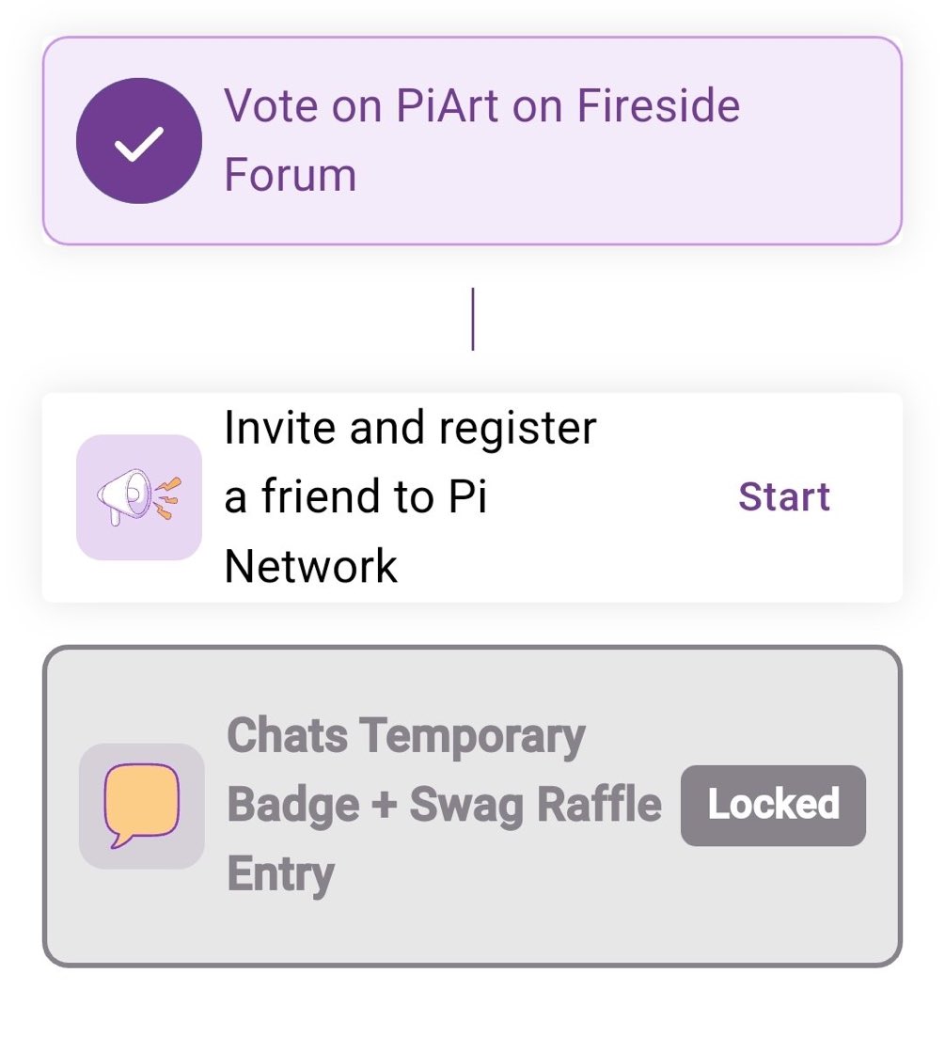
Task: Select 'Vote on PiArt on Fireside Forum' text
Action: 481,139
